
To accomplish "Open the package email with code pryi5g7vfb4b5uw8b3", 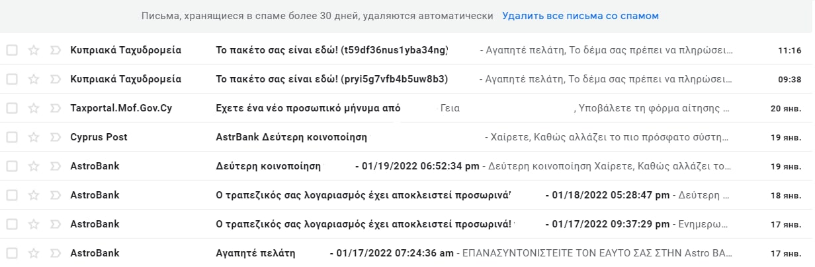I will click(331, 79).
